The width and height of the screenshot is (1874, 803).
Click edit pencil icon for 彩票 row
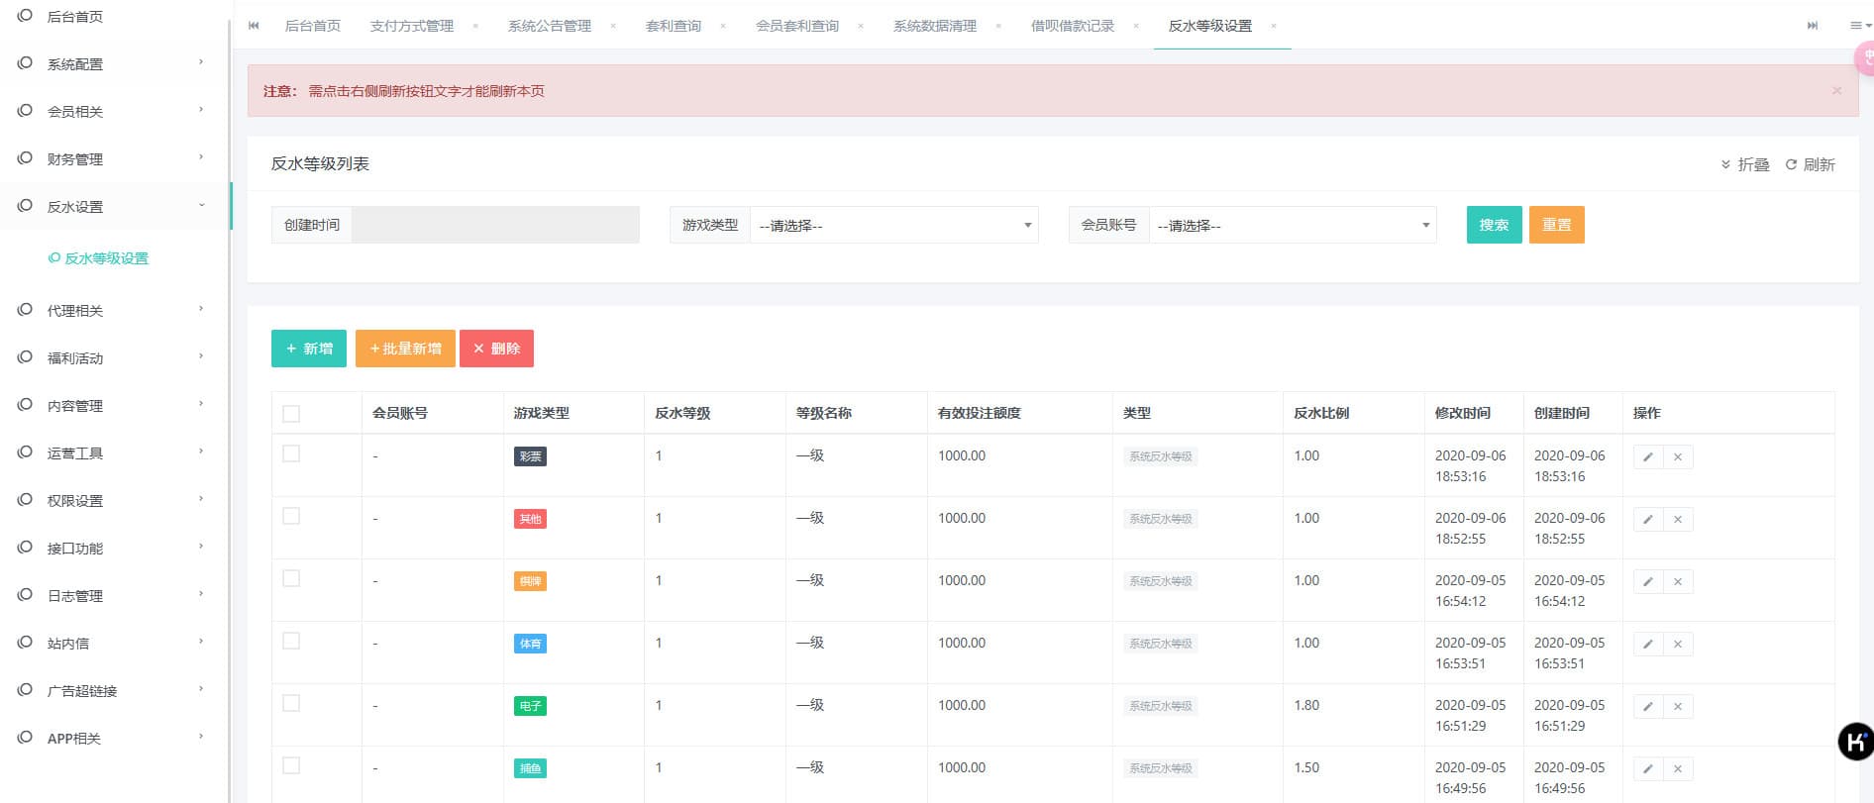click(1647, 457)
